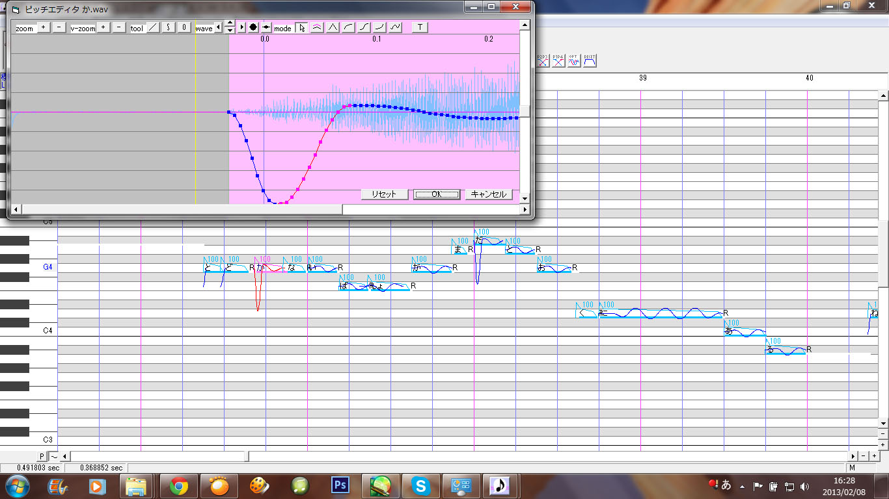Select the wavy vibrato curve mode
The image size is (889, 499).
click(396, 27)
